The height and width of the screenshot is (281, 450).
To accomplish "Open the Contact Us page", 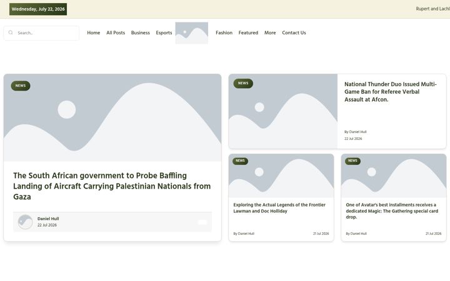I will tap(294, 33).
